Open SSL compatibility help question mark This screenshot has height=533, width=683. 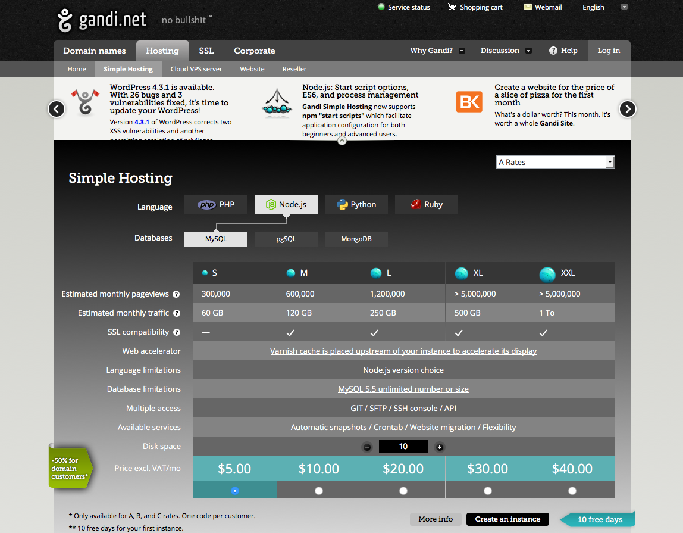click(x=177, y=332)
